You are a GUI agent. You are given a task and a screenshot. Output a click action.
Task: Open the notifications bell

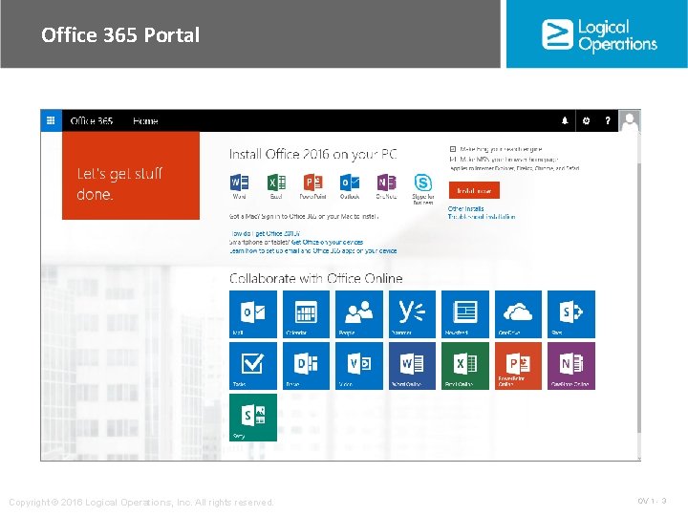click(x=565, y=120)
